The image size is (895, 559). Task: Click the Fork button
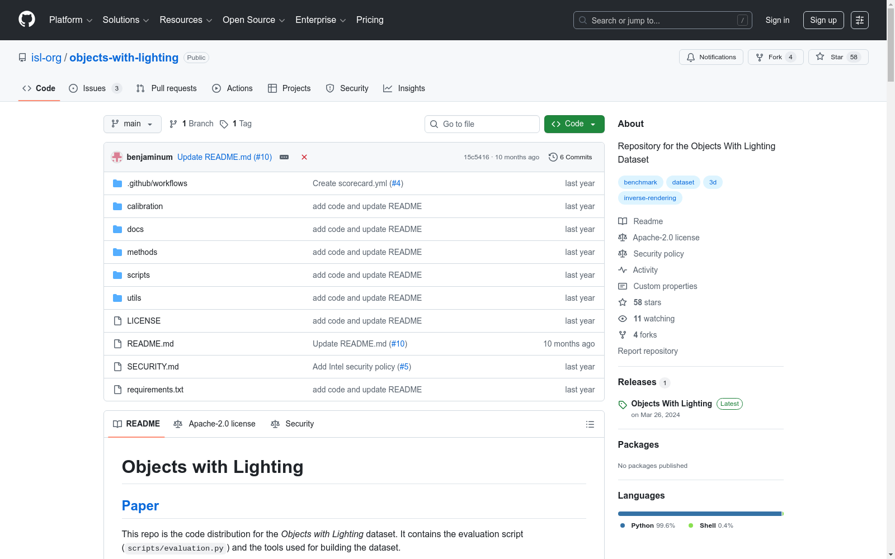pyautogui.click(x=776, y=57)
